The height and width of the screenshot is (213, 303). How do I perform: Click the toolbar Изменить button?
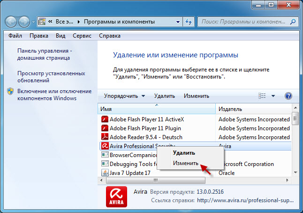pyautogui.click(x=197, y=96)
